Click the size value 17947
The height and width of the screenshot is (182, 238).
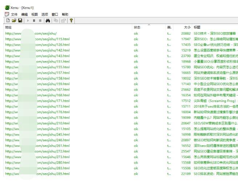pos(186,39)
